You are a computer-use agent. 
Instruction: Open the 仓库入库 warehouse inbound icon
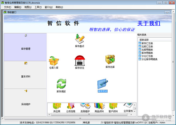click(x=54, y=61)
